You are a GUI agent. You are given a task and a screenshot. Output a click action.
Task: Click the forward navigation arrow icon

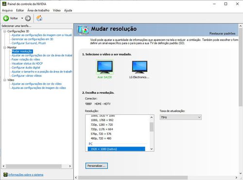[x=28, y=18]
